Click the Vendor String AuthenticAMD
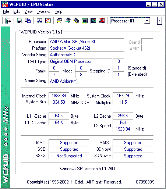The height and width of the screenshot is (189, 166). click(x=86, y=55)
